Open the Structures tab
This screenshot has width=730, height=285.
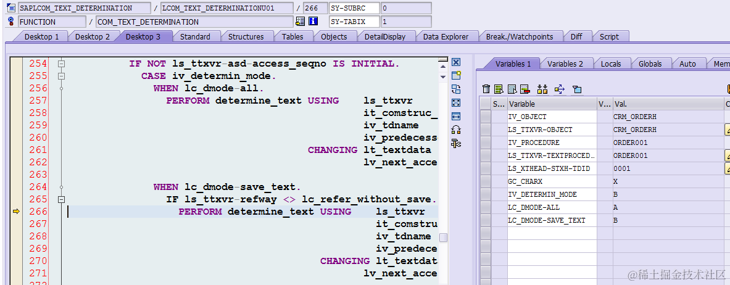tap(246, 36)
